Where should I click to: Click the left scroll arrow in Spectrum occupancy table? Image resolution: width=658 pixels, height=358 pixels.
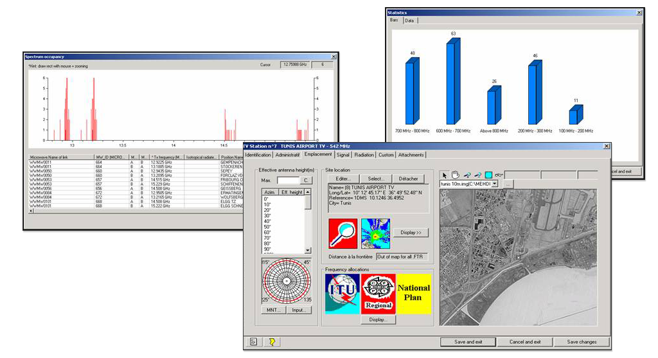31,211
